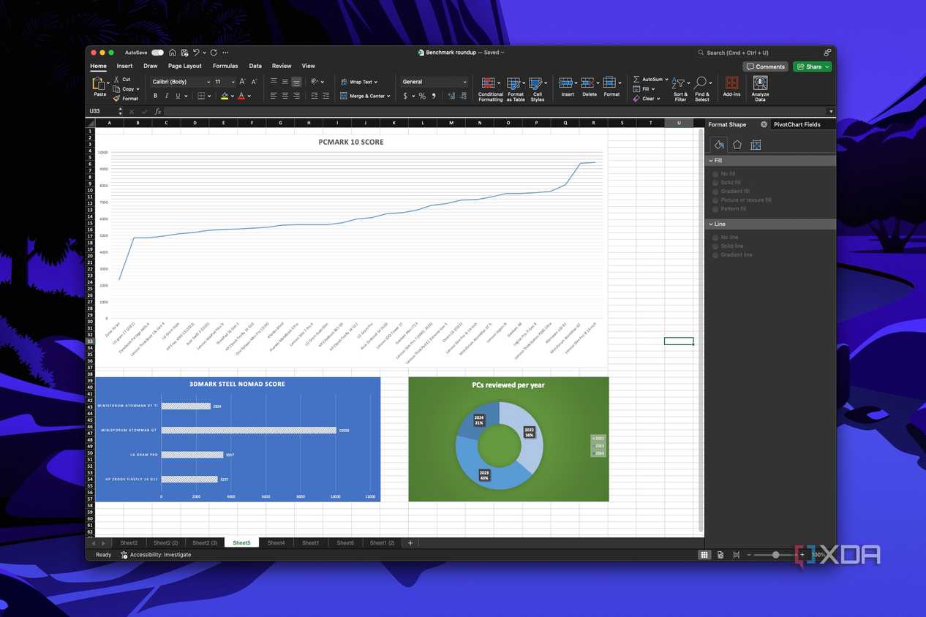Click the Wrap Text button
The height and width of the screenshot is (617, 926).
coord(359,82)
